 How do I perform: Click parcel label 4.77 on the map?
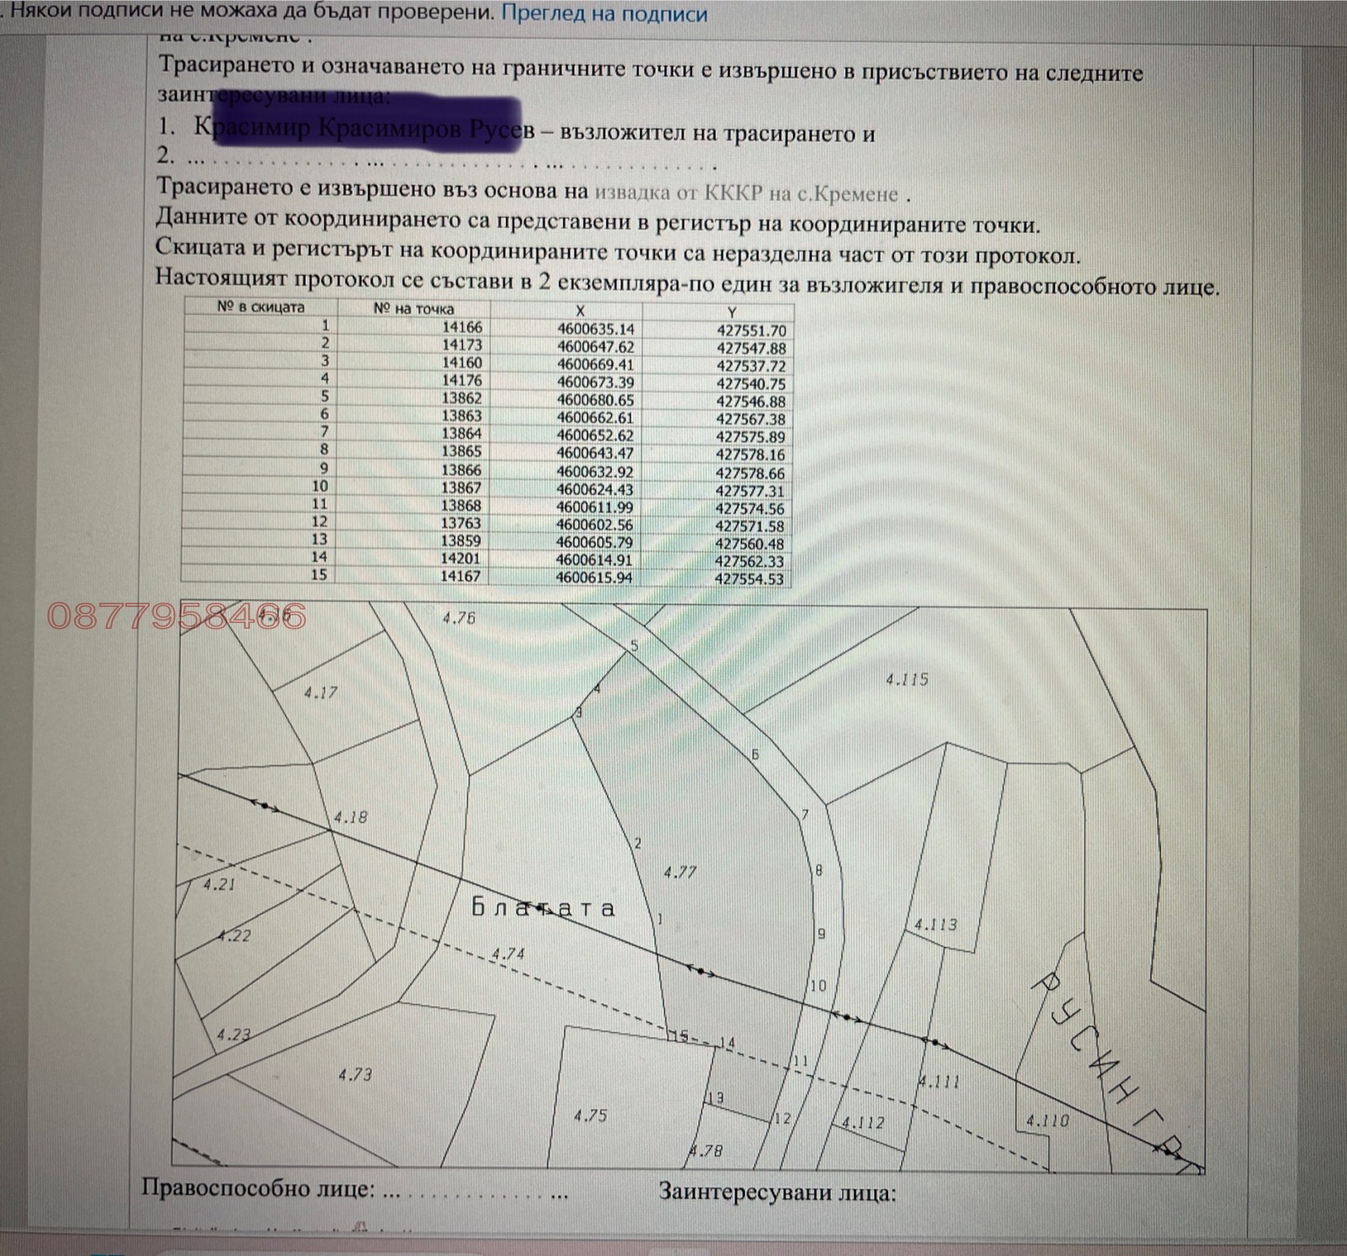[679, 872]
